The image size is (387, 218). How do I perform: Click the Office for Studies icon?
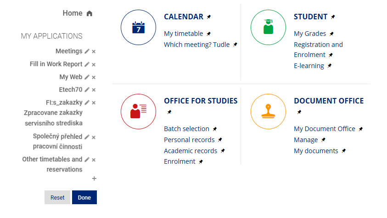[x=139, y=112]
